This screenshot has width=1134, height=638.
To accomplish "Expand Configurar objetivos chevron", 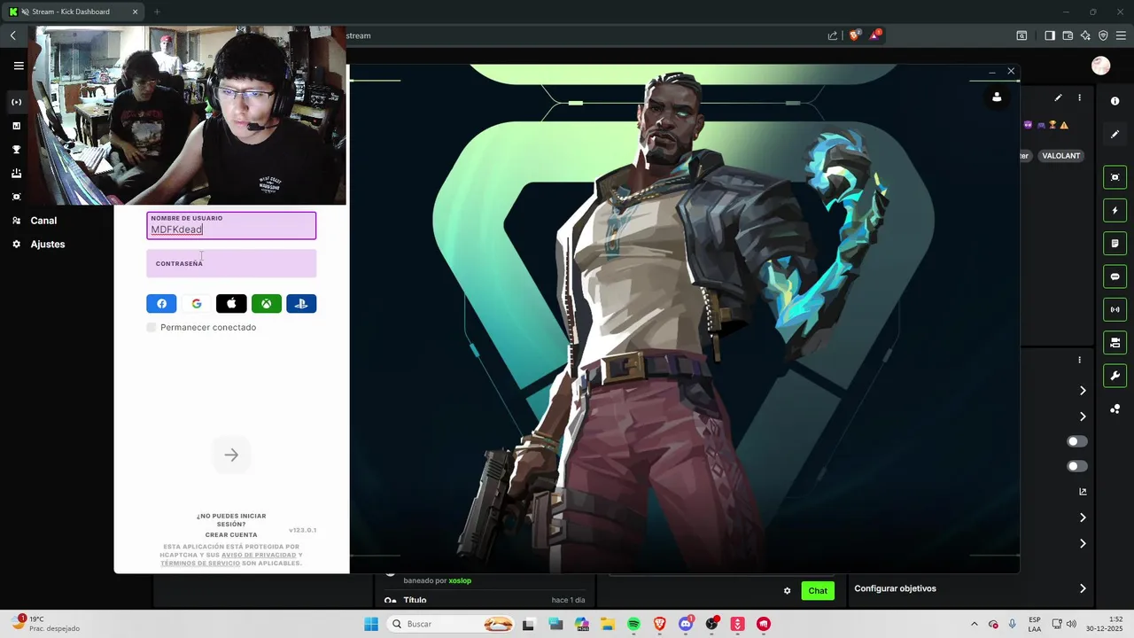I will coord(1083,588).
